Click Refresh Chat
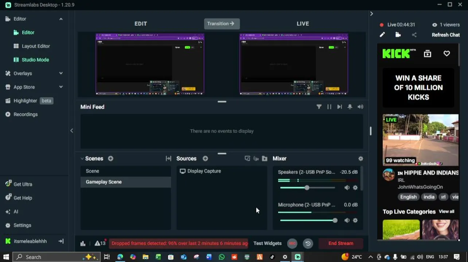Screen dimensions: 468x262 coord(446,35)
